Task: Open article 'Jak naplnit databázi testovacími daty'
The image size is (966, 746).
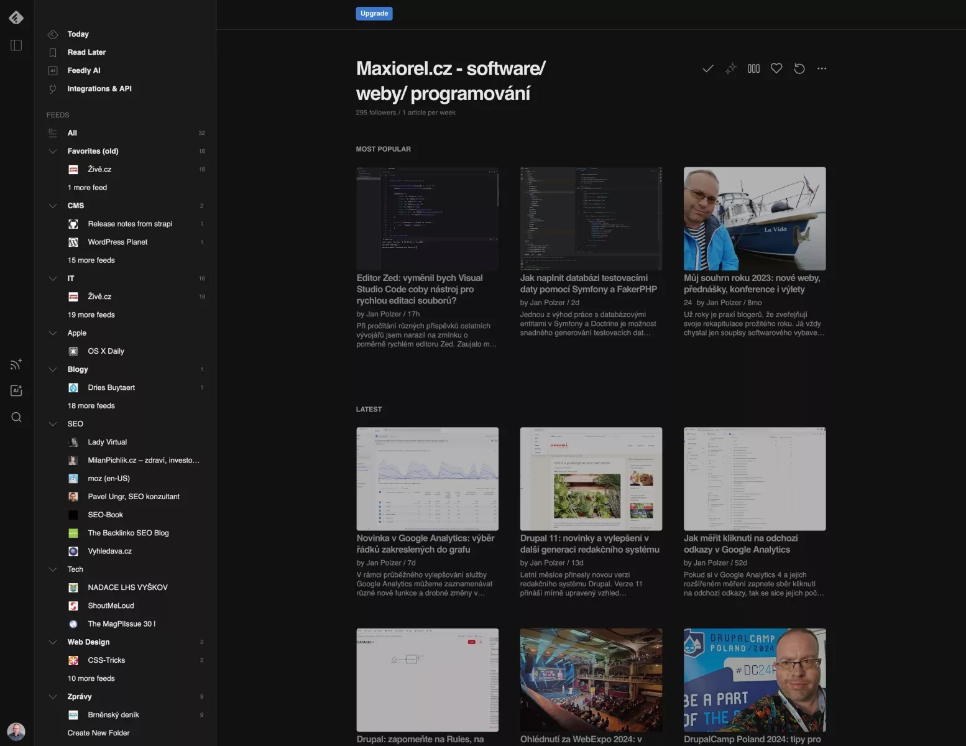Action: [588, 283]
